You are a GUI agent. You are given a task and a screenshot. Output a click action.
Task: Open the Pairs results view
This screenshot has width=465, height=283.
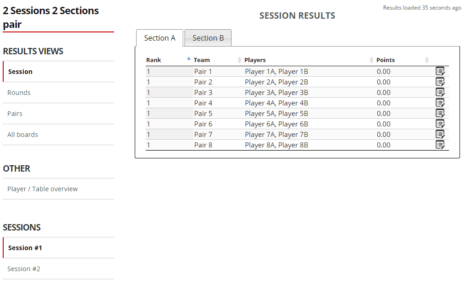tap(15, 114)
